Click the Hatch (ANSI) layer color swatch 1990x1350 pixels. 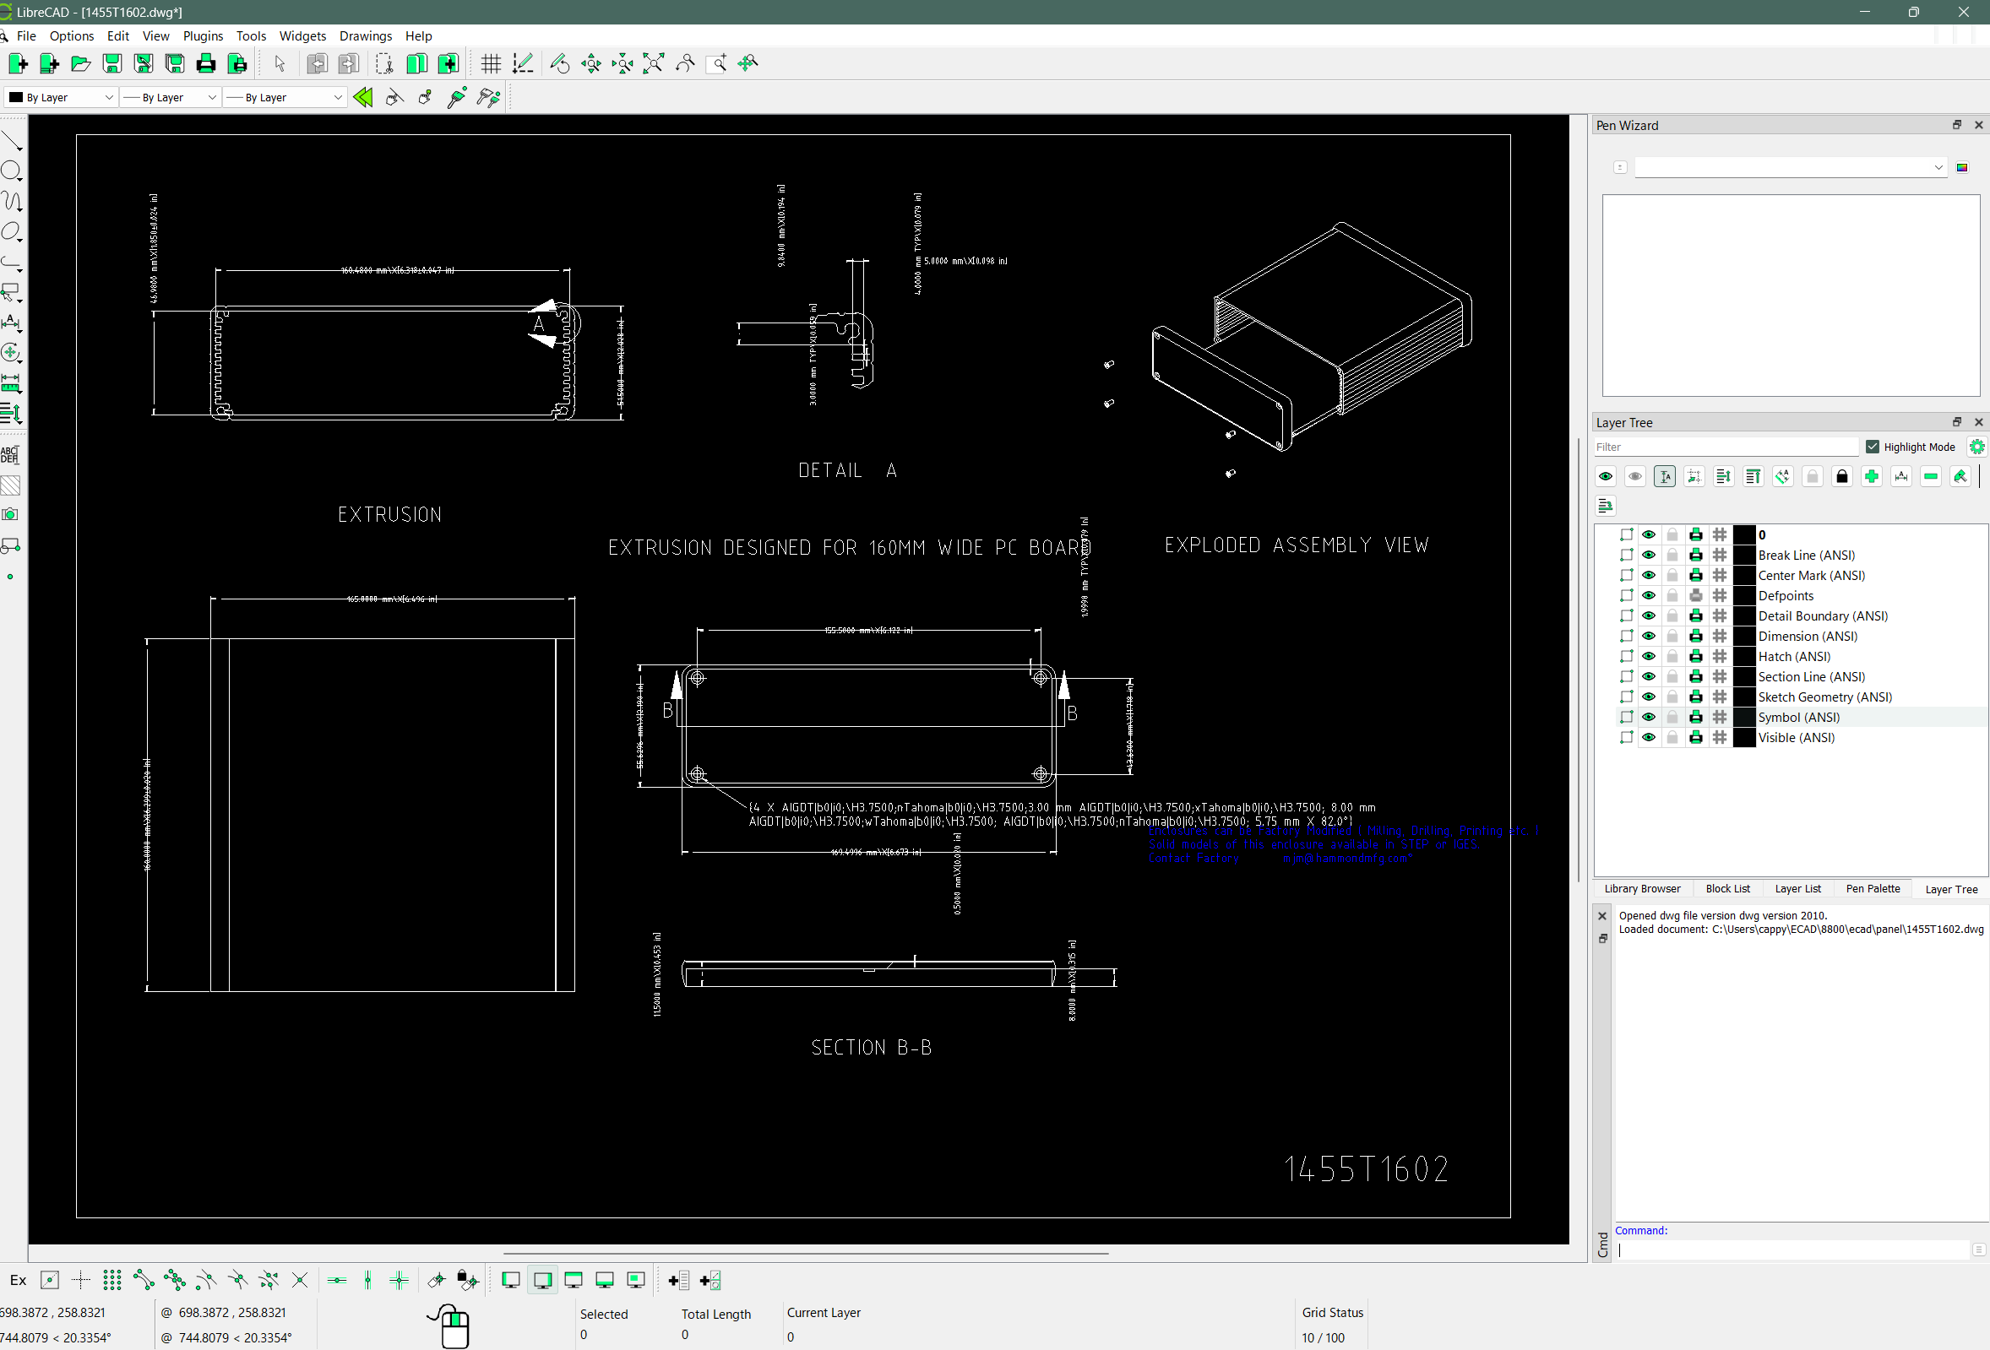1743,657
